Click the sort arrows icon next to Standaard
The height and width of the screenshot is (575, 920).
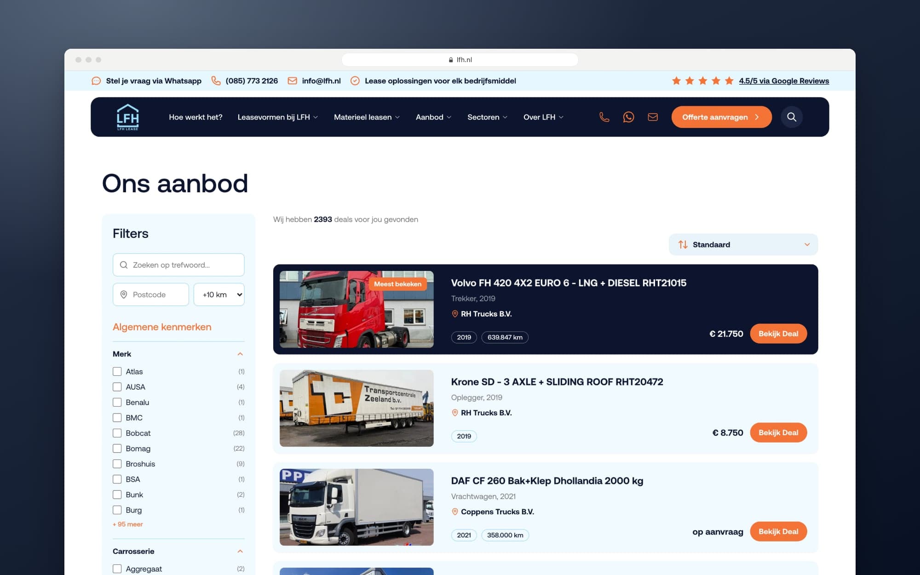coord(683,245)
